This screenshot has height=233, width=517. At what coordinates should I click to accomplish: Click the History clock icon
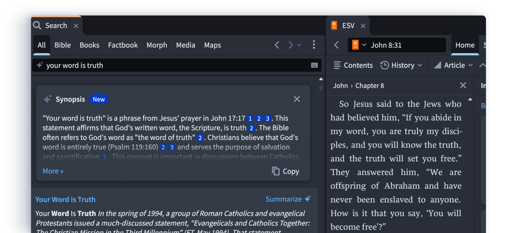pos(384,65)
